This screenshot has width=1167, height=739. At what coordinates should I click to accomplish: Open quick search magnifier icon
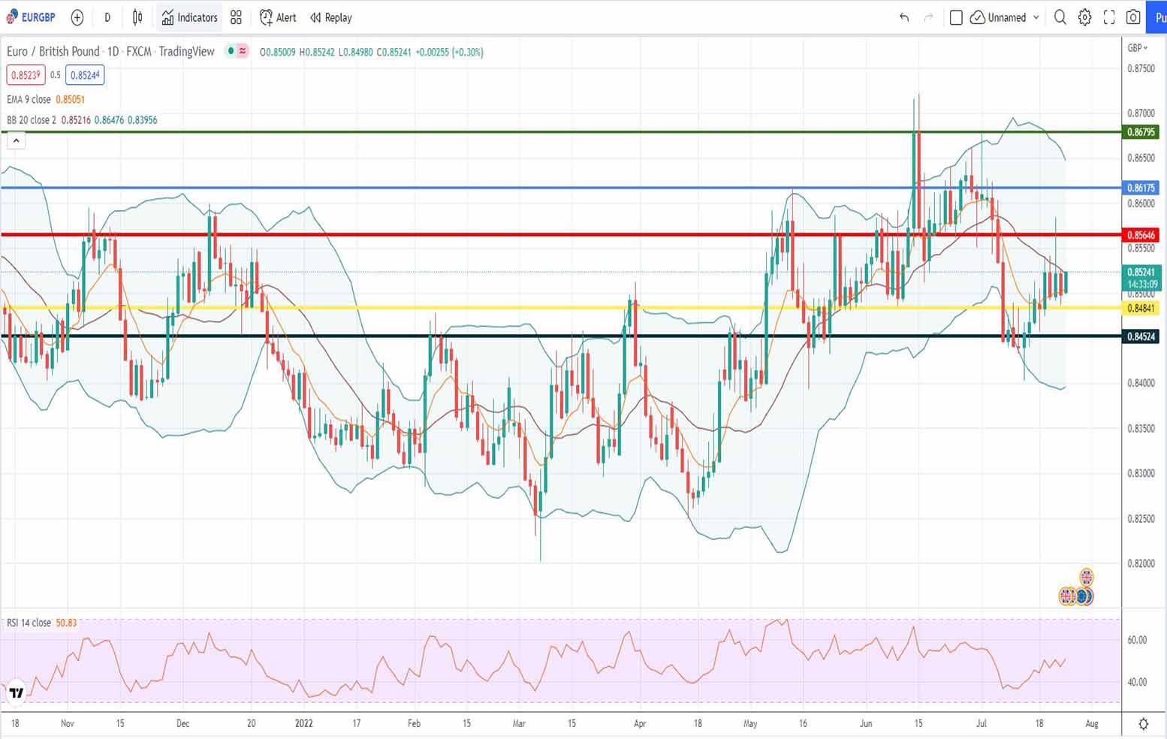(x=1060, y=17)
